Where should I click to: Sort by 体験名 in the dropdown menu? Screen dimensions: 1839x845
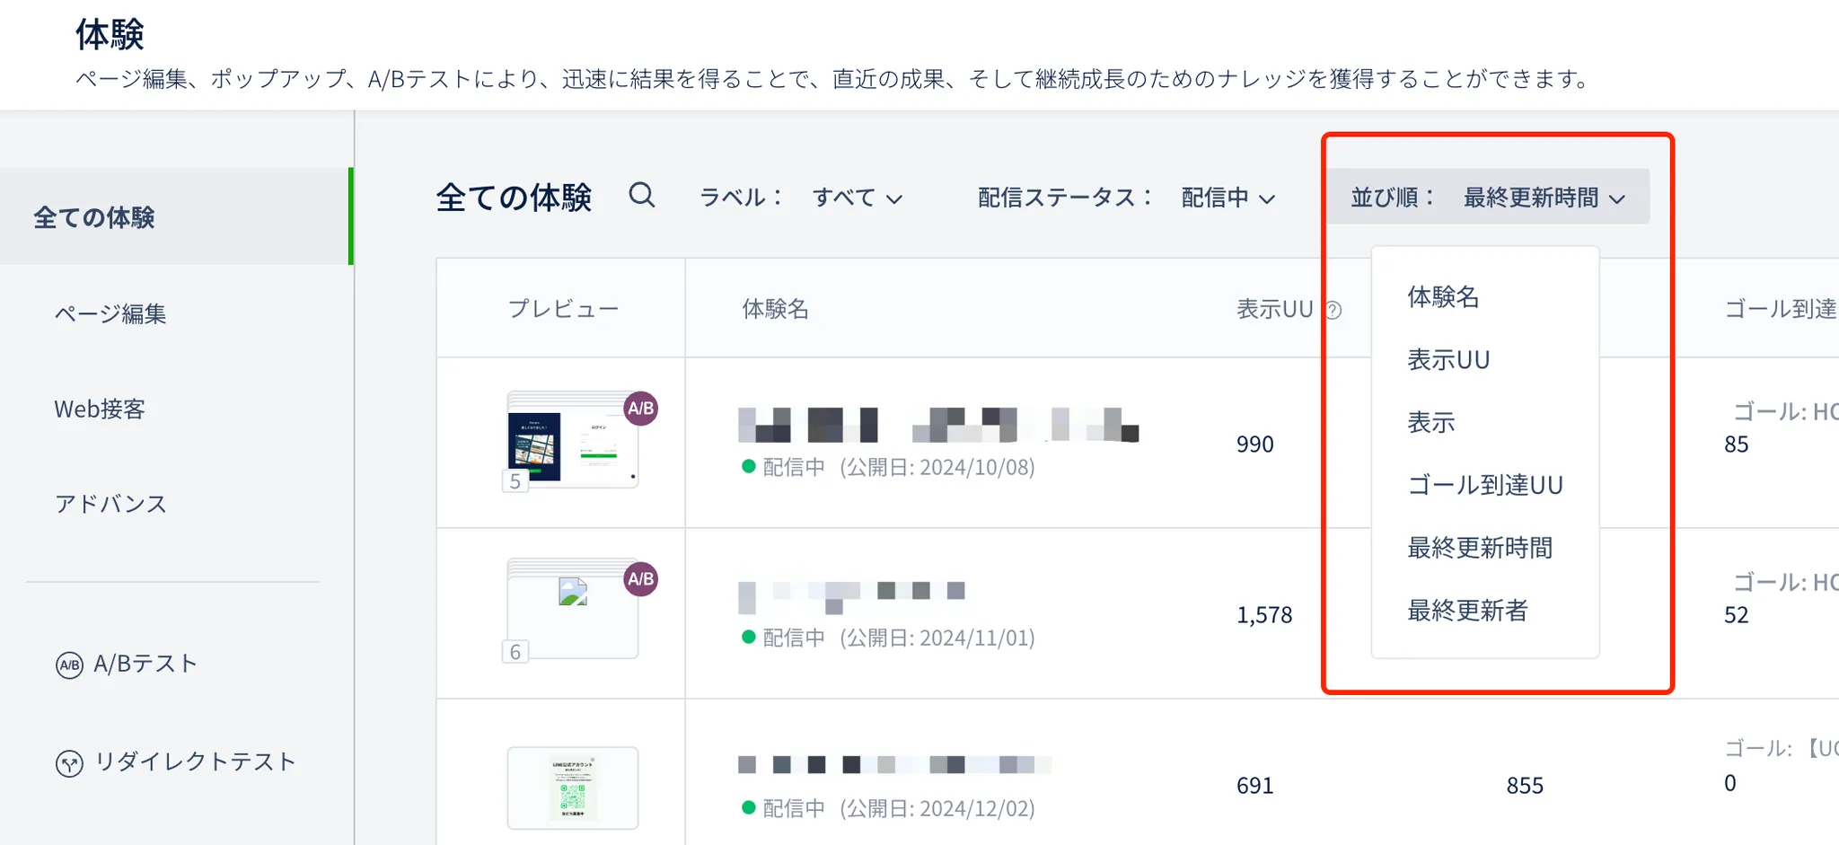pos(1443,297)
